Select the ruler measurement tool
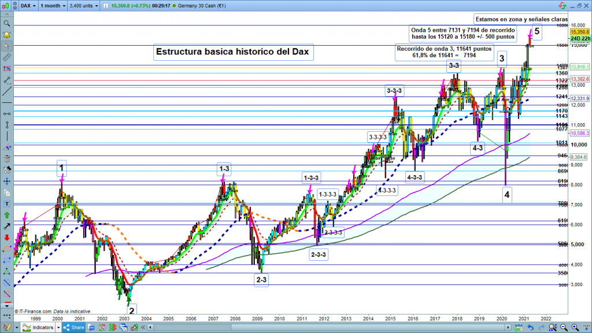 pyautogui.click(x=7, y=58)
